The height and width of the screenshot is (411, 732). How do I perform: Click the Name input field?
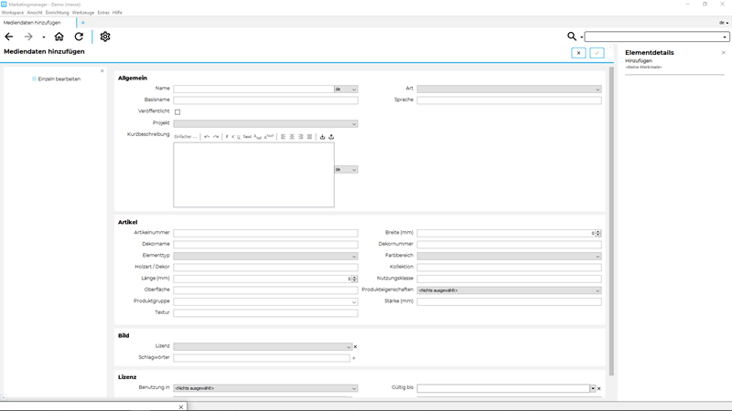(253, 89)
